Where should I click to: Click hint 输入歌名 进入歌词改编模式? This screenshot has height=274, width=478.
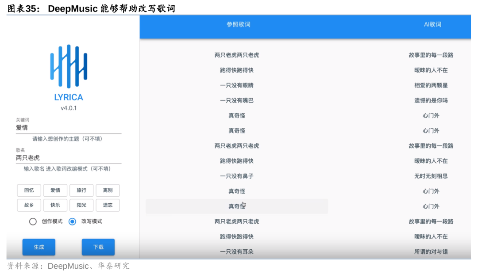tap(55, 169)
